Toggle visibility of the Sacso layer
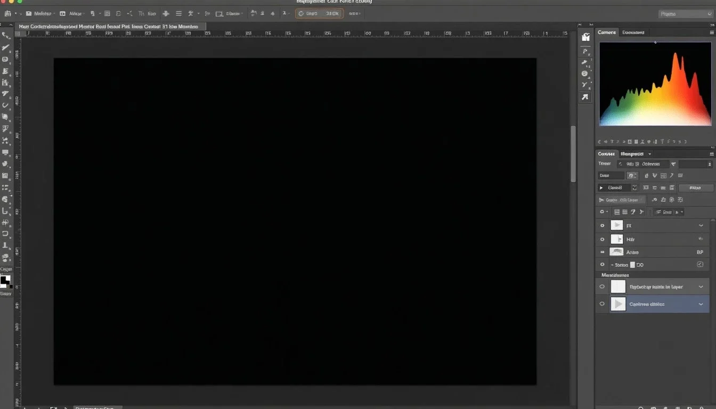The width and height of the screenshot is (716, 409). coord(603,265)
